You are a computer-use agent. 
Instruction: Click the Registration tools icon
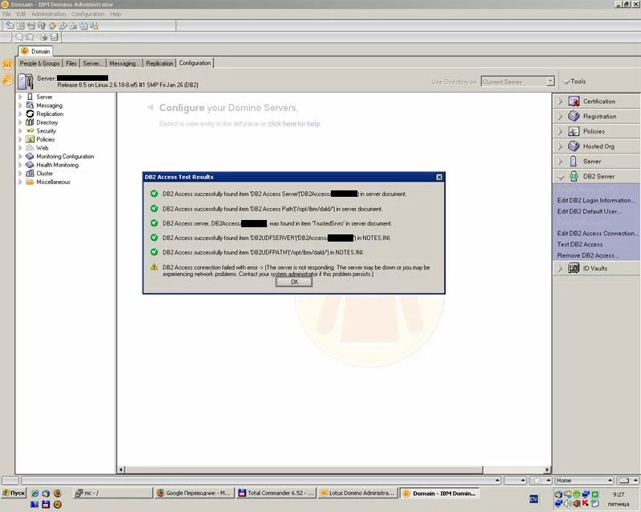click(574, 117)
